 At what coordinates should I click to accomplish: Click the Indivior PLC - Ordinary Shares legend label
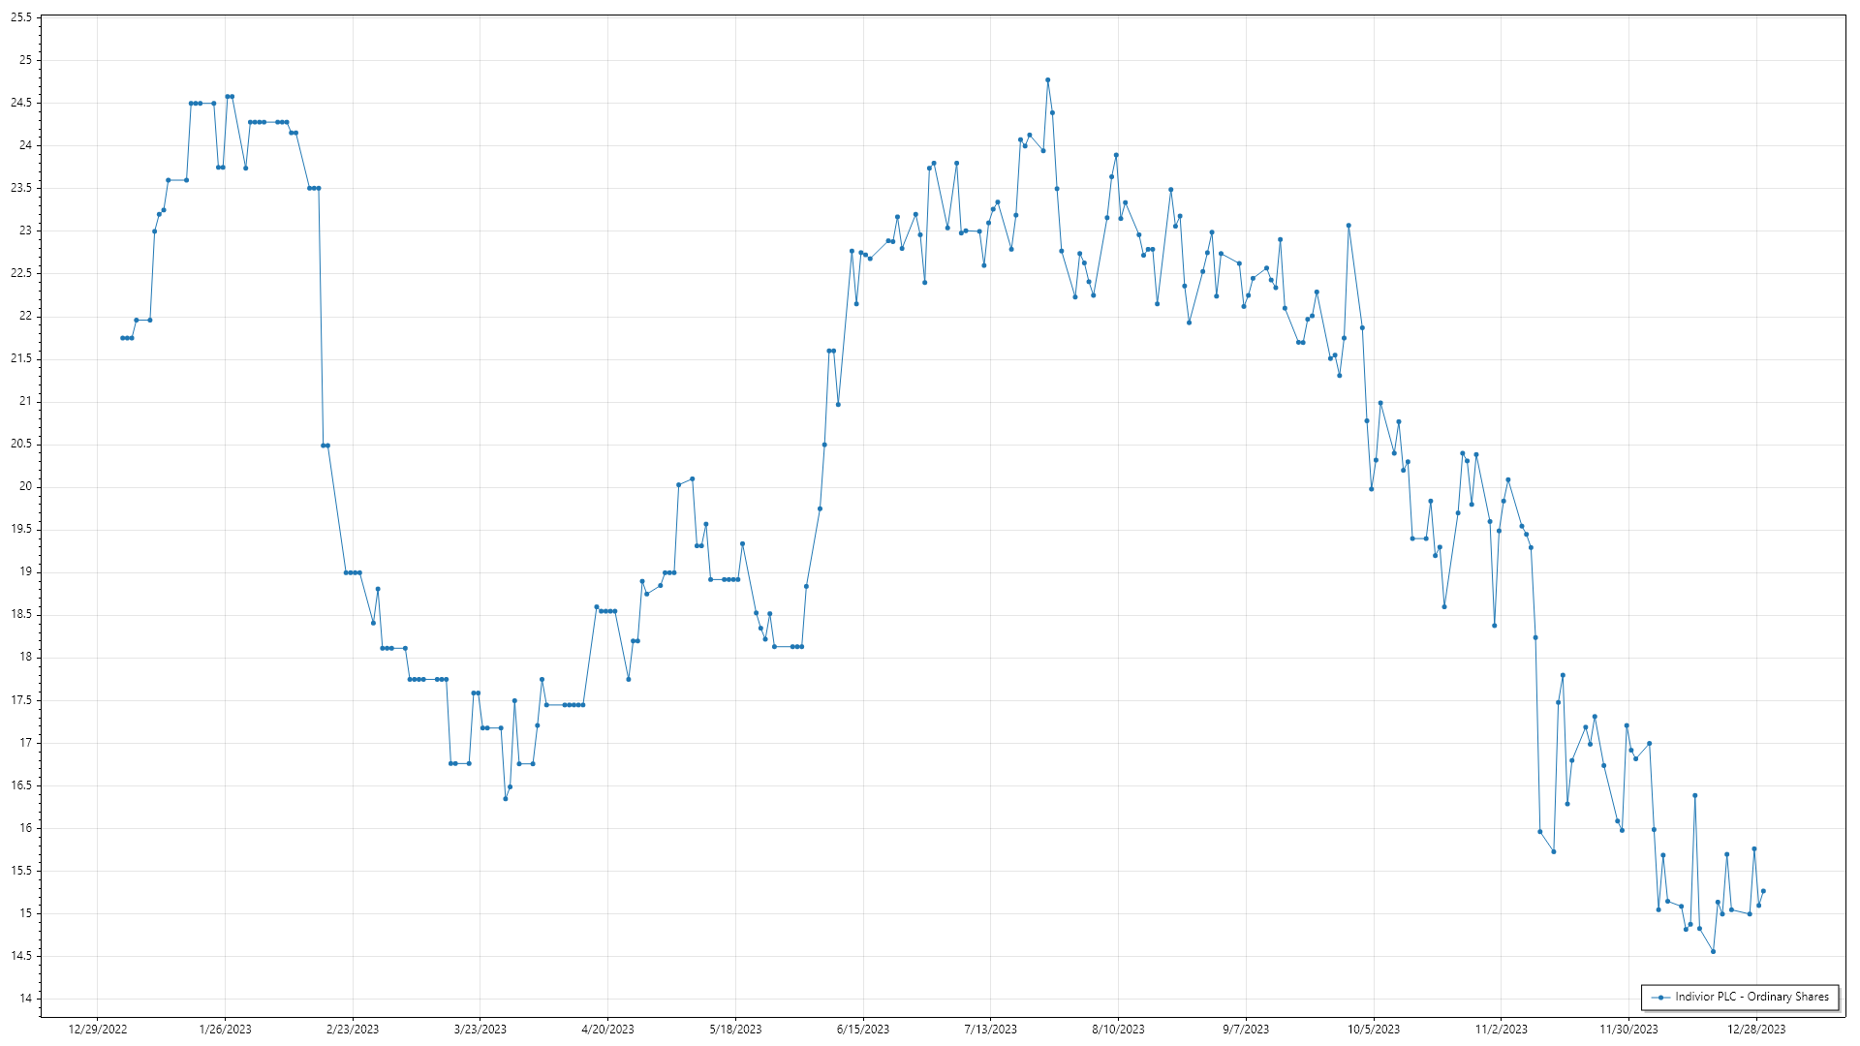pyautogui.click(x=1751, y=997)
